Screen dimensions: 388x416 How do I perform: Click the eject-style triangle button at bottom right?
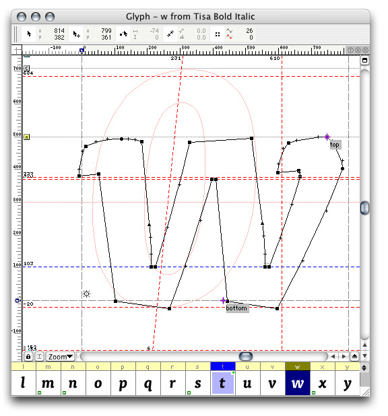click(x=354, y=357)
